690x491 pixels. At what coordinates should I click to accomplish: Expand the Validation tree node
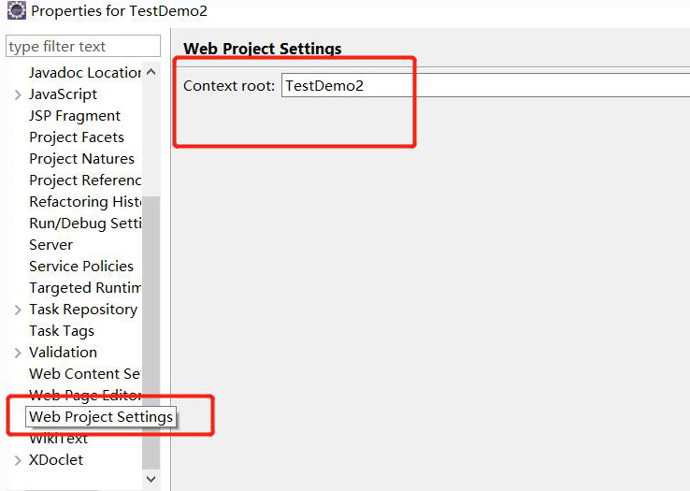[19, 353]
